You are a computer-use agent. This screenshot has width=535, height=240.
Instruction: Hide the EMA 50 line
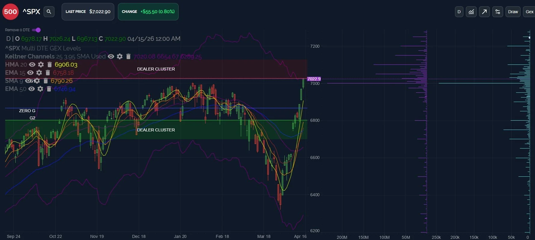(x=32, y=89)
